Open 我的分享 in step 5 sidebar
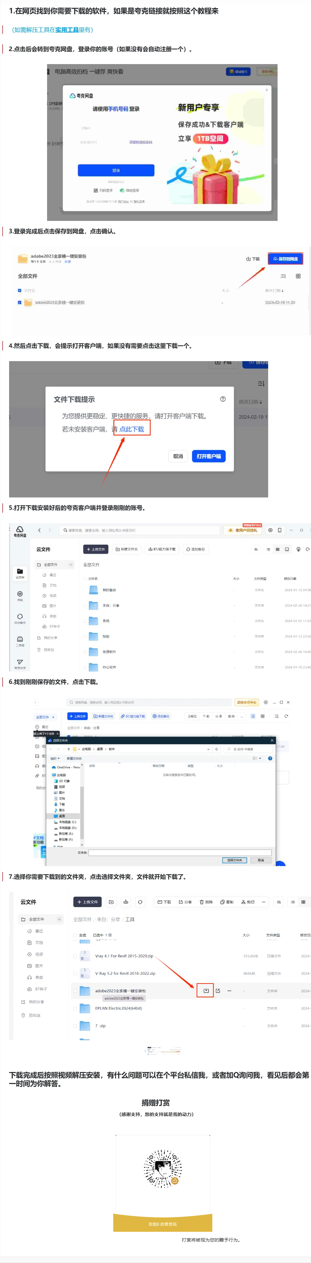Image resolution: width=311 pixels, height=1263 pixels. [47, 637]
